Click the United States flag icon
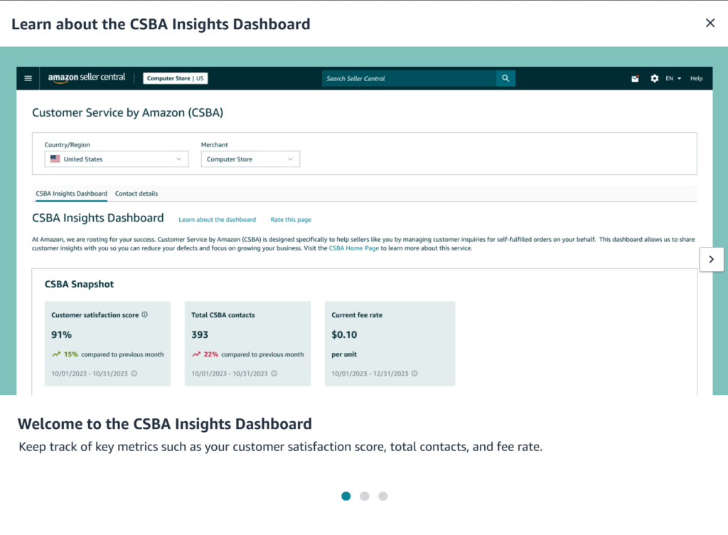 click(55, 159)
